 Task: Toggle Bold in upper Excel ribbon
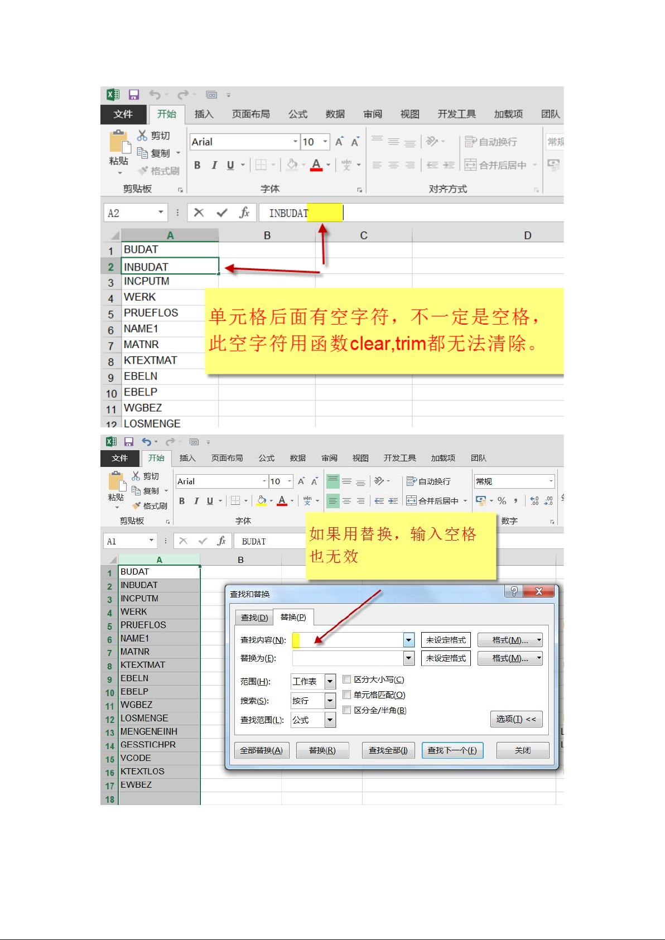pyautogui.click(x=197, y=165)
